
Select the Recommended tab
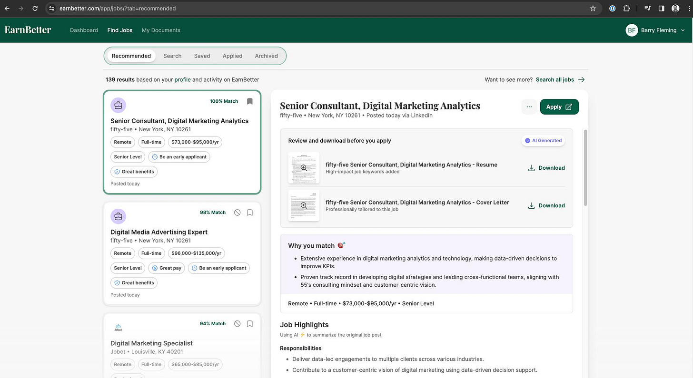tap(131, 56)
